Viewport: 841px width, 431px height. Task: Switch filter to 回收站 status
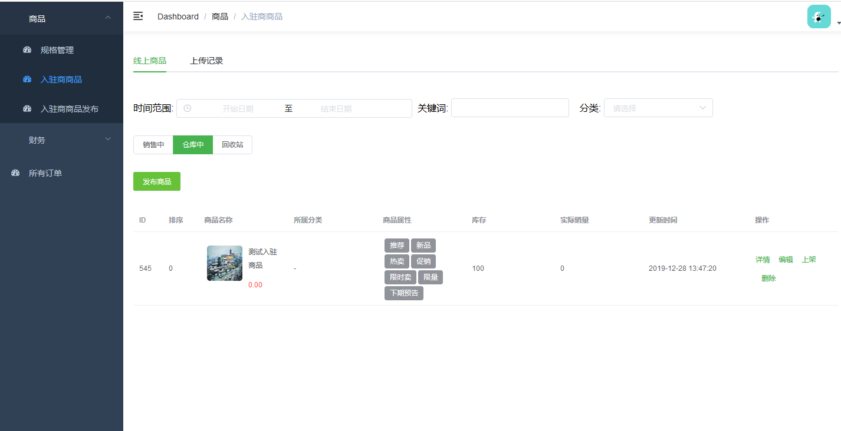click(232, 144)
